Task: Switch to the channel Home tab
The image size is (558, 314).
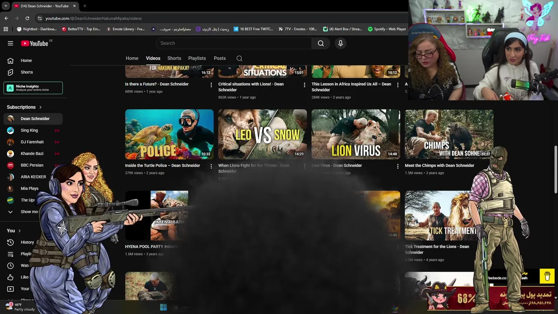Action: point(132,58)
